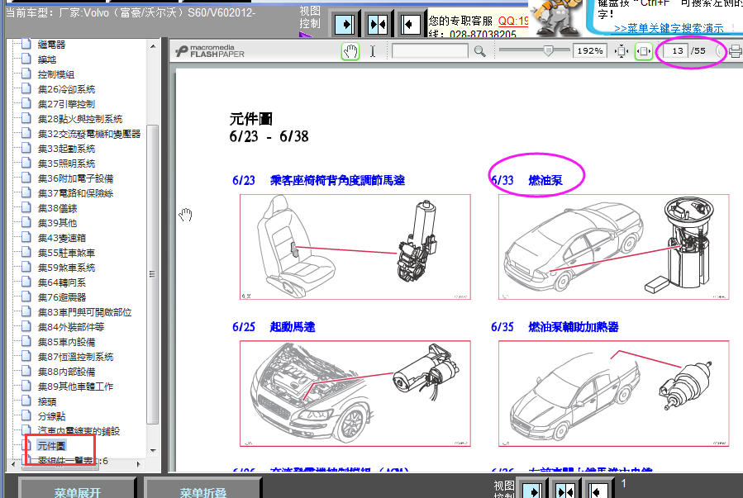Screen dimensions: 743x498
Task: Click top view control right-arrow icon
Action: point(345,24)
